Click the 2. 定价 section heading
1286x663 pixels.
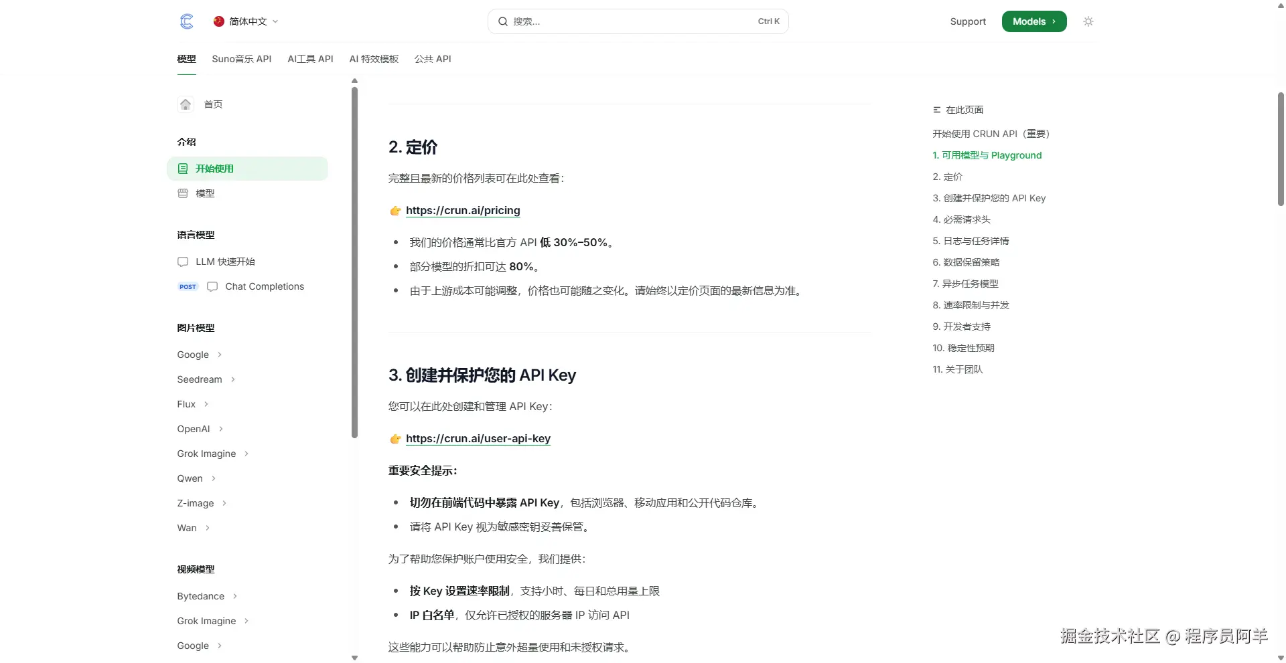point(413,147)
